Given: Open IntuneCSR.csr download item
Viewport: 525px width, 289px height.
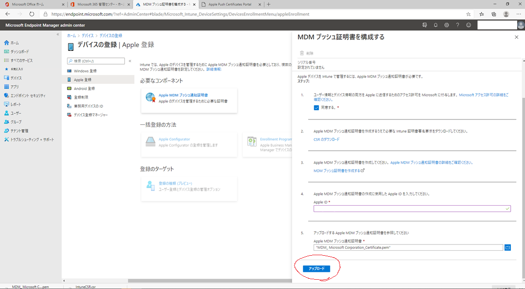Looking at the screenshot, I should pos(94,287).
